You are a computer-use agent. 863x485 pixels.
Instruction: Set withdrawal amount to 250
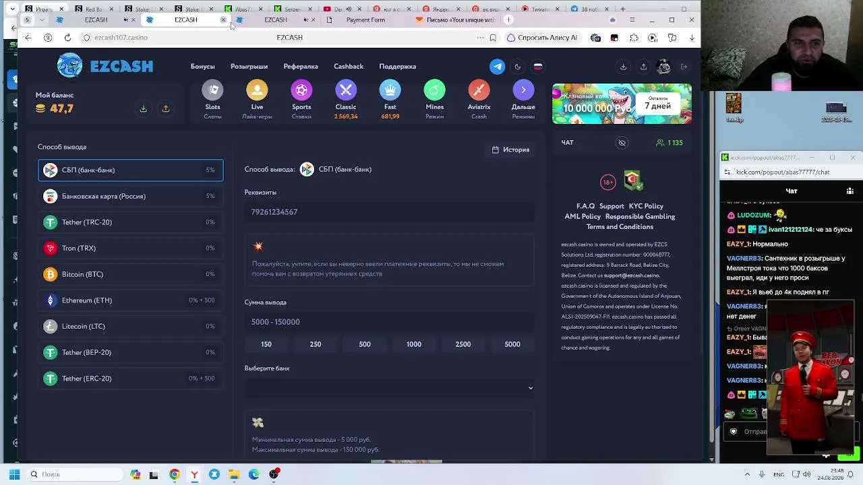tap(316, 344)
